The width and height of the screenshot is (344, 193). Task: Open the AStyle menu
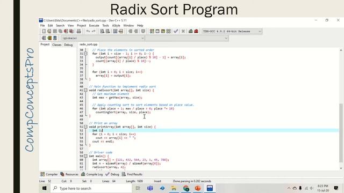(x=116, y=25)
